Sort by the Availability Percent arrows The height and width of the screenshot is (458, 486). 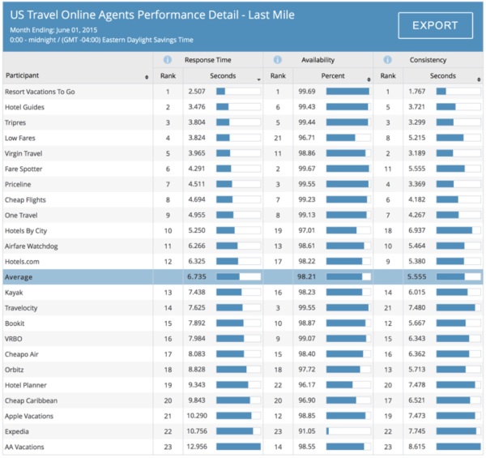click(x=369, y=79)
